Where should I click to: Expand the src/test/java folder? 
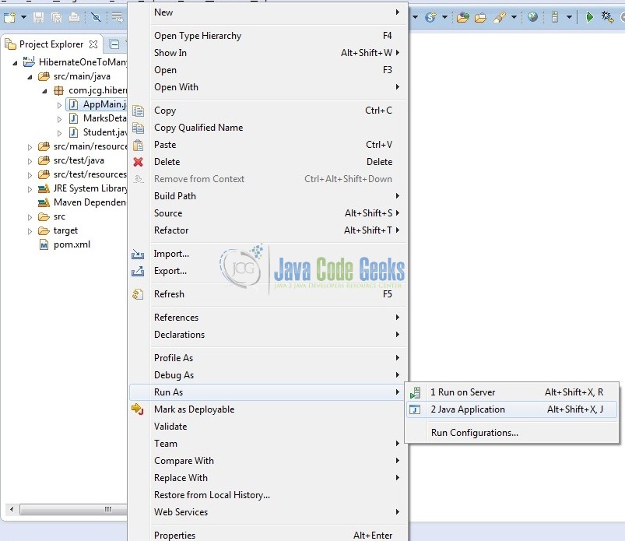click(30, 161)
